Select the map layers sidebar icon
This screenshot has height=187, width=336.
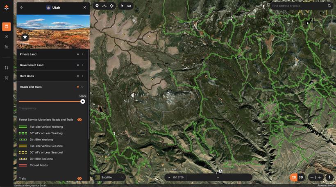tap(7, 27)
